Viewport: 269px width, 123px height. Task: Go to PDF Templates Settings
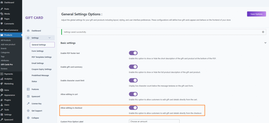tap(42, 57)
